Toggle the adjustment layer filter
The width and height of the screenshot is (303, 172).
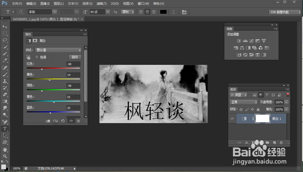(261, 95)
